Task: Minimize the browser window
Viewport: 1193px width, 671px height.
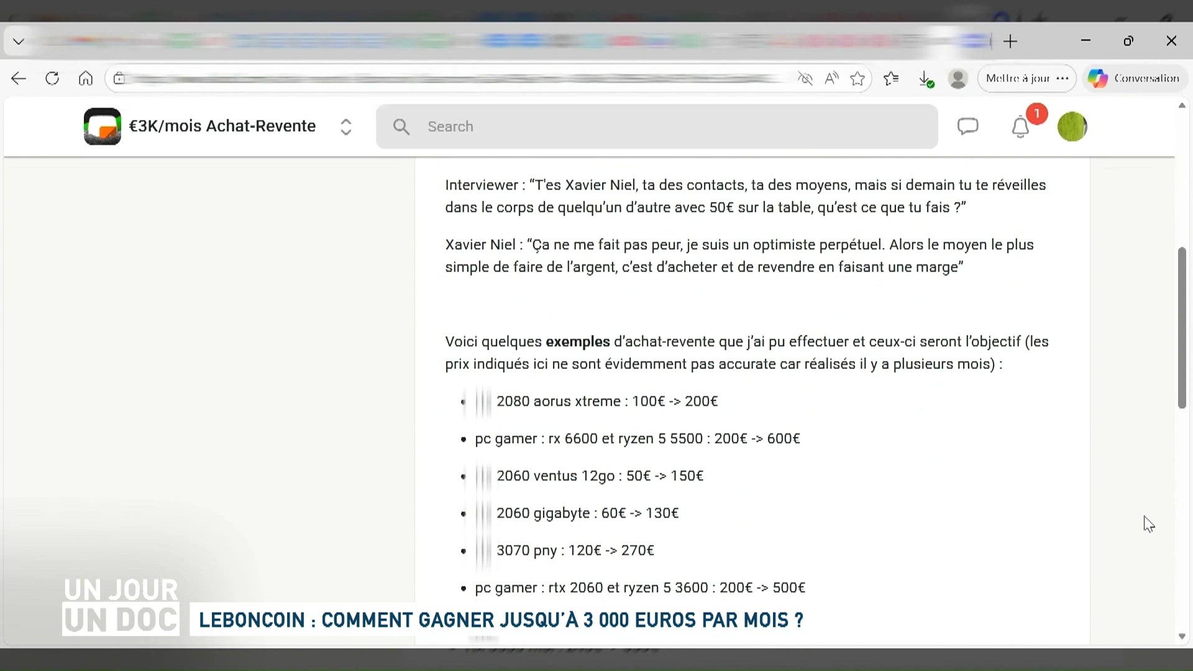Action: coord(1086,41)
